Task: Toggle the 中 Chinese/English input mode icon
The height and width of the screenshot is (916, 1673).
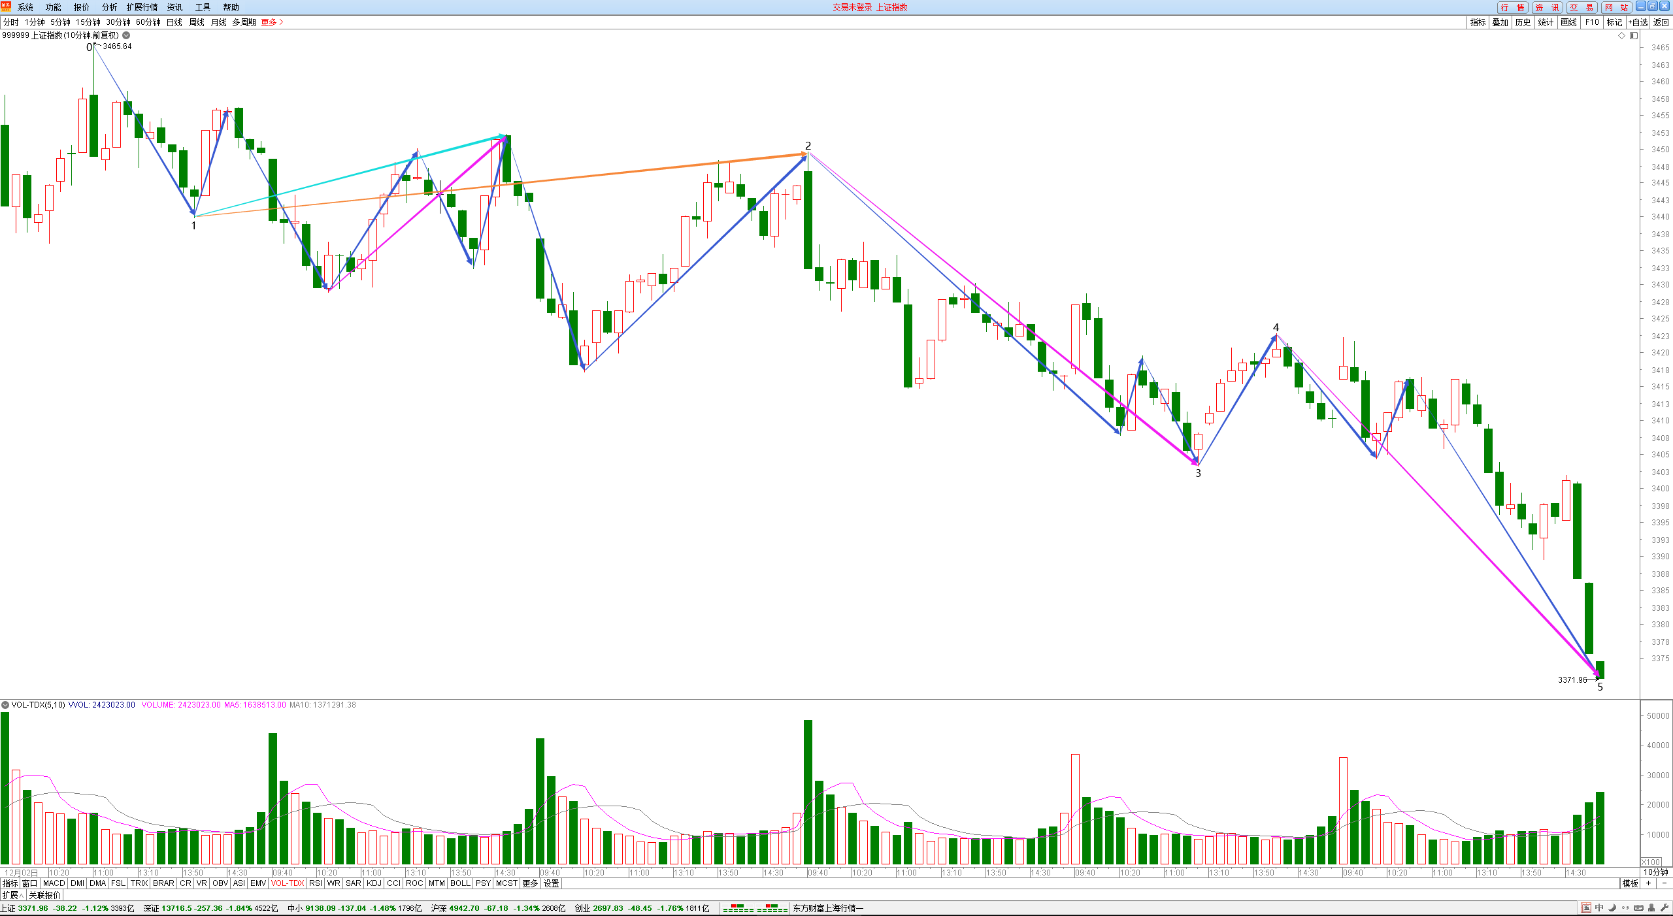Action: (1599, 908)
